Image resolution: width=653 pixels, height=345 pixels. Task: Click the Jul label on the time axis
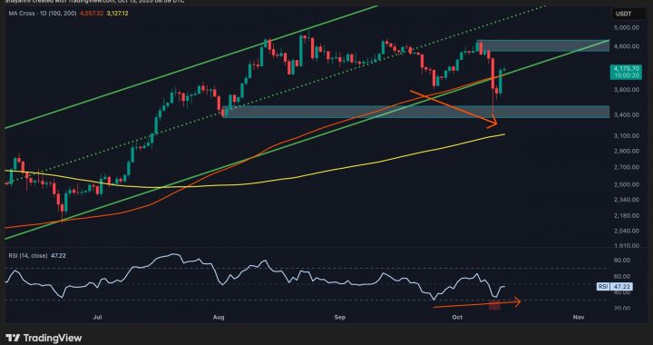[97, 318]
